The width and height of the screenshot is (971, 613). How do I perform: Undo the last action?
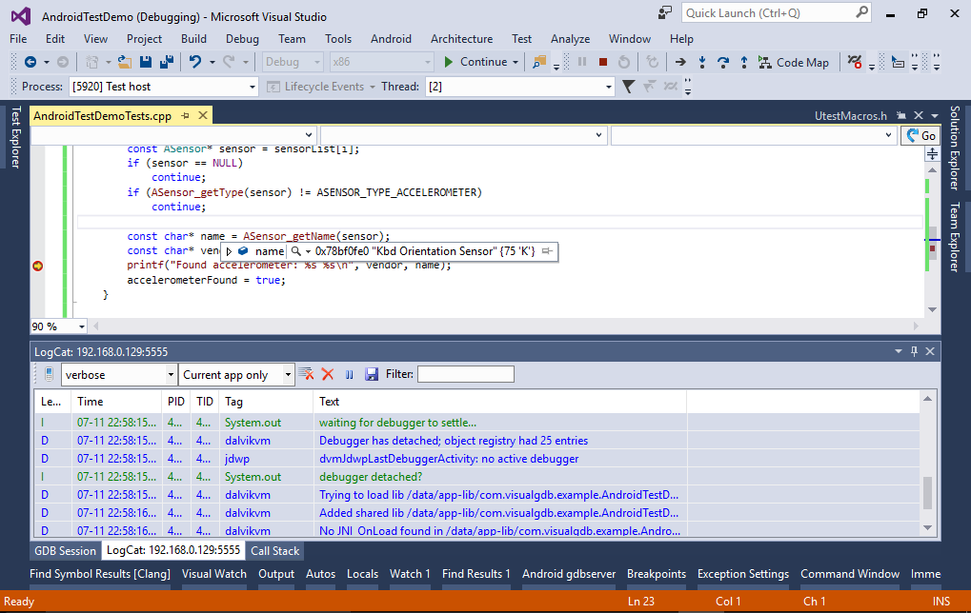coord(195,62)
